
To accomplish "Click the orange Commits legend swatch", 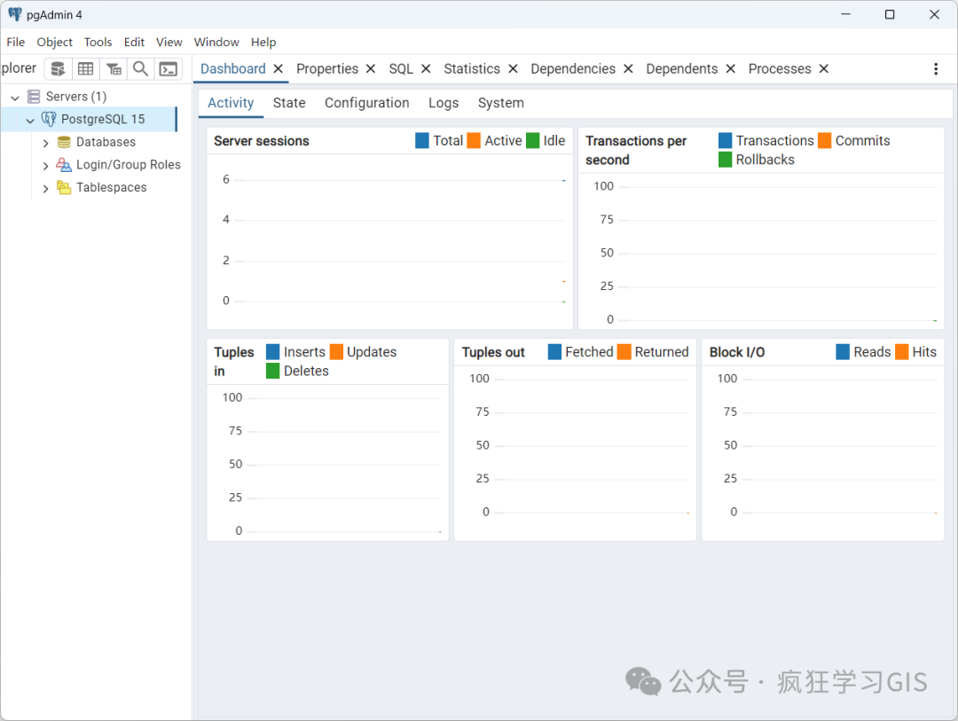I will [825, 140].
